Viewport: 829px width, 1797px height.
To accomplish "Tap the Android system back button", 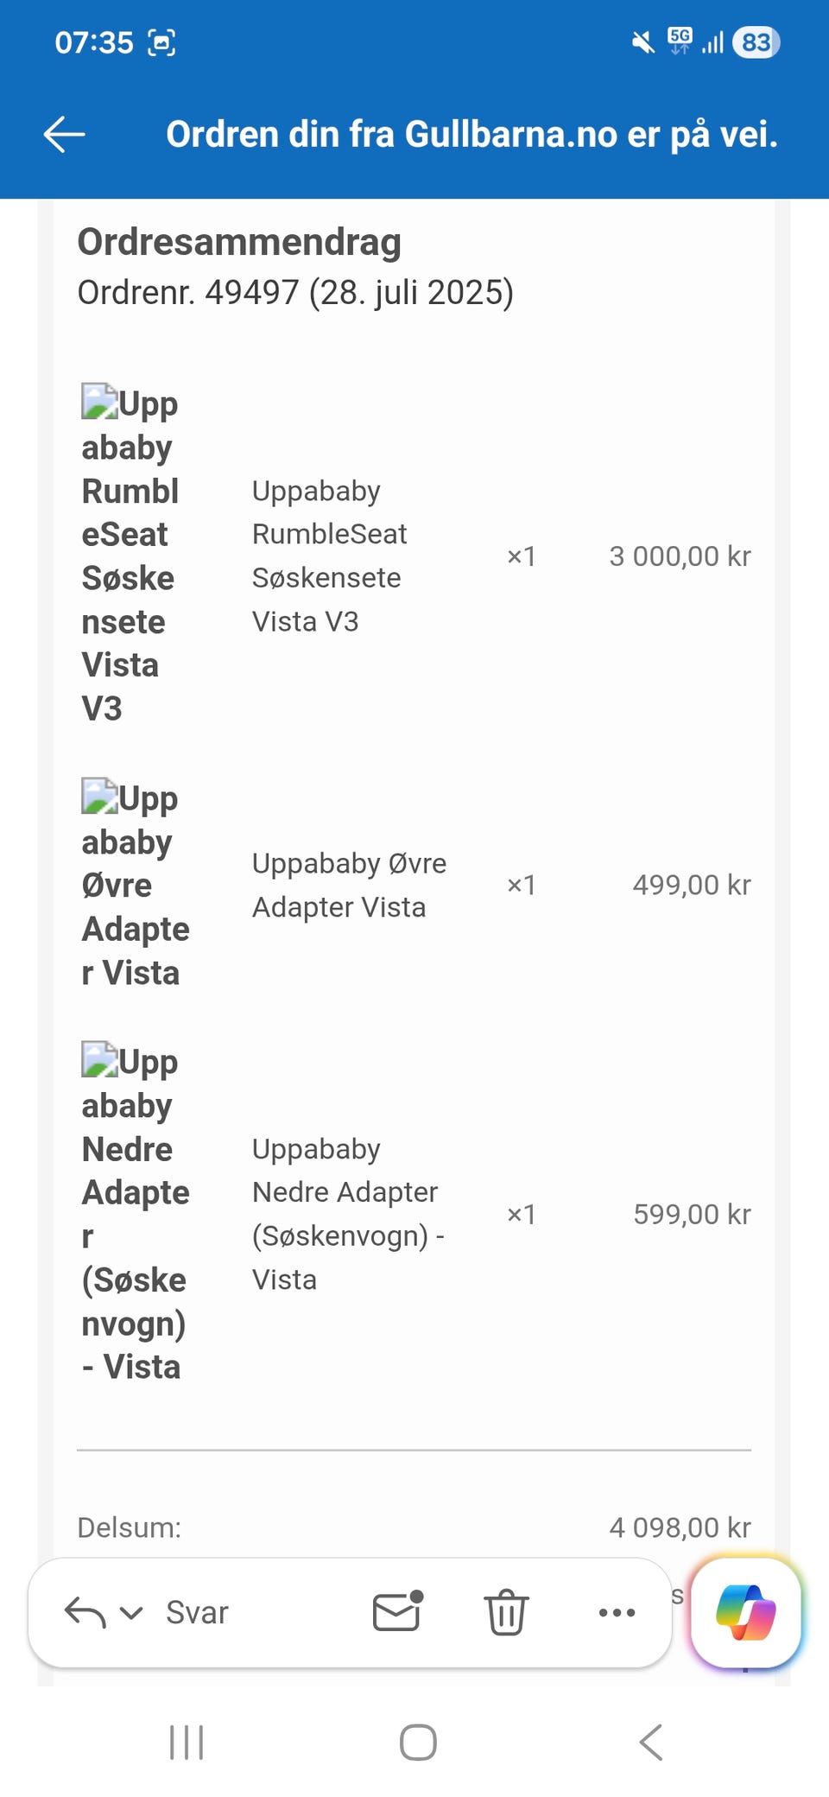I will [651, 1742].
